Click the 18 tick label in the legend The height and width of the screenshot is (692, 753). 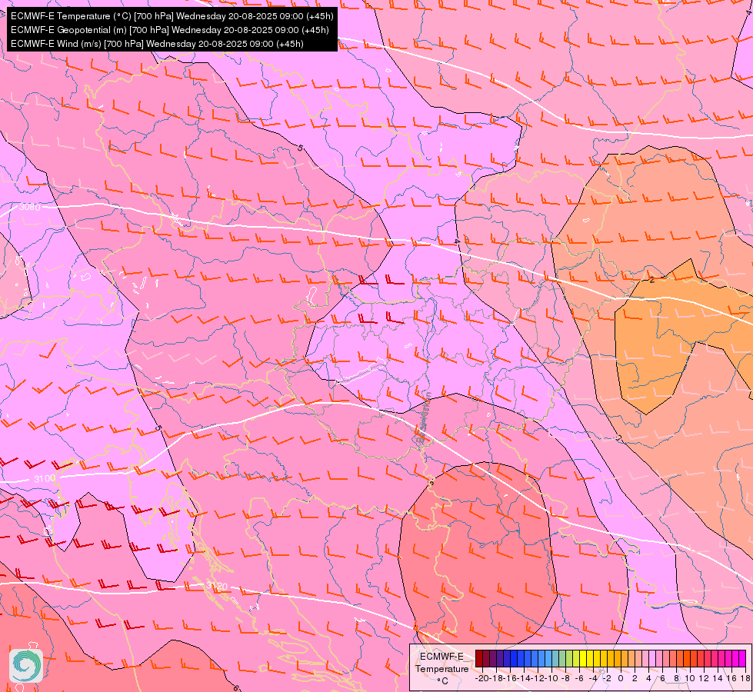745,679
